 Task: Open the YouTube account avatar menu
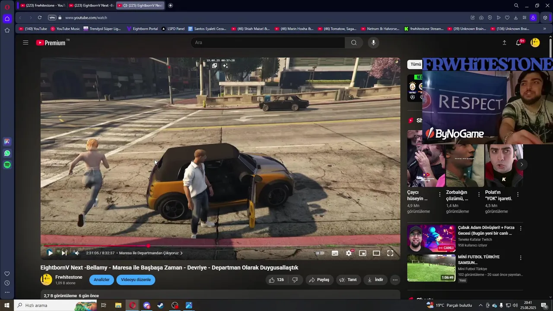535,42
